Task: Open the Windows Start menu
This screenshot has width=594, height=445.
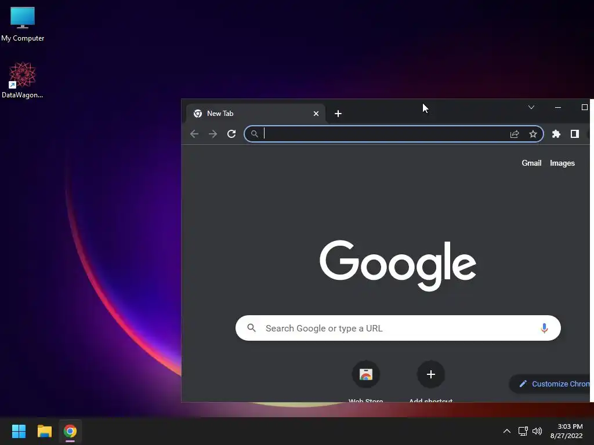Action: 19,431
